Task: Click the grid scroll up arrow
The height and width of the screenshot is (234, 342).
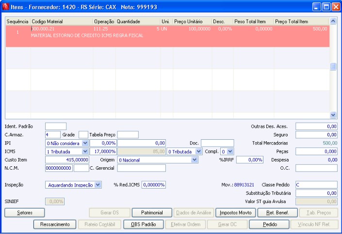Action: point(333,21)
